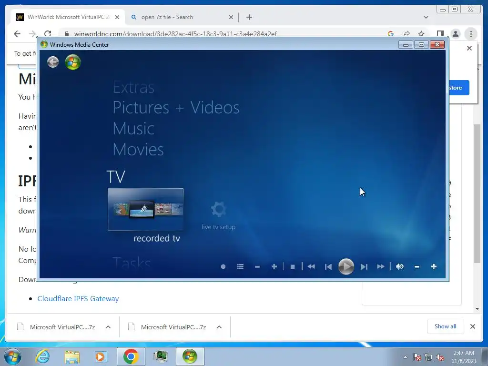Lower volume with the minus after the speaker

point(417,267)
